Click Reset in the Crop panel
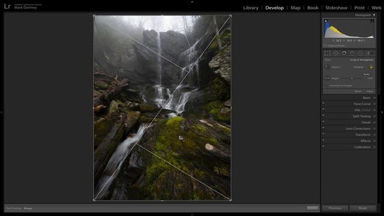Screen dimensions: 384x216 [358, 91]
